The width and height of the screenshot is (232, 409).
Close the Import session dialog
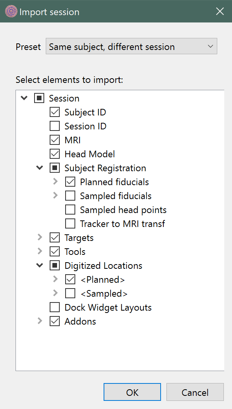220,12
